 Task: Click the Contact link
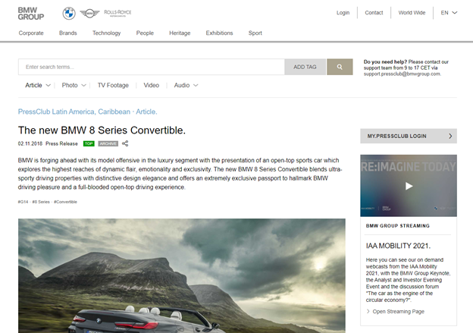click(374, 13)
